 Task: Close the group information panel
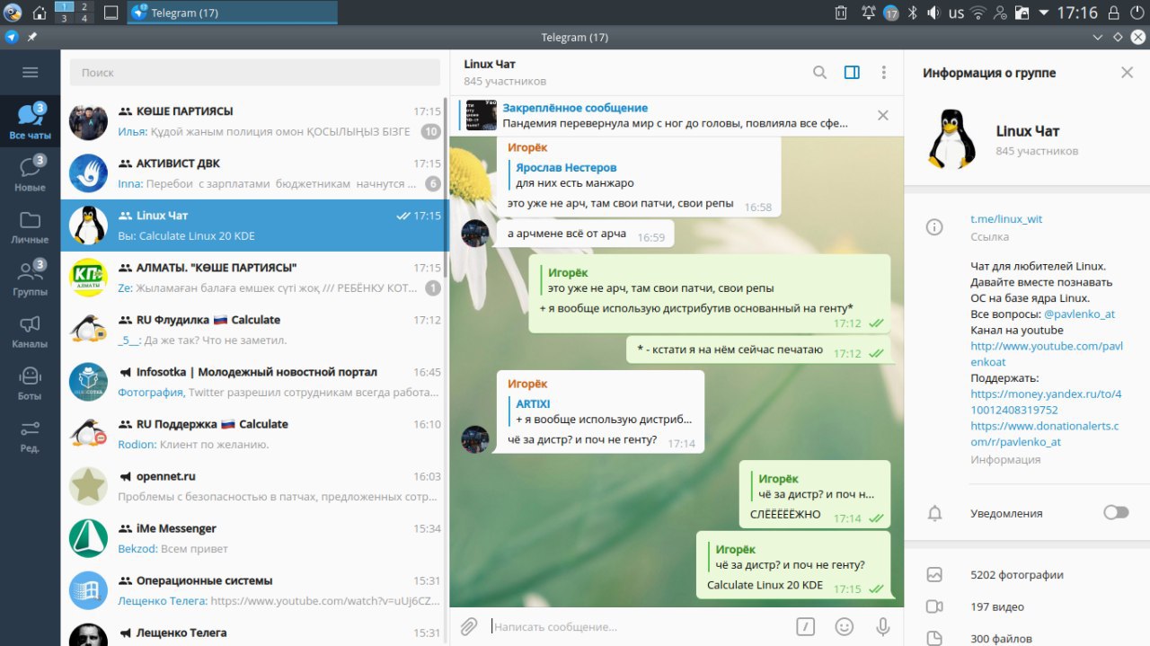click(1128, 73)
